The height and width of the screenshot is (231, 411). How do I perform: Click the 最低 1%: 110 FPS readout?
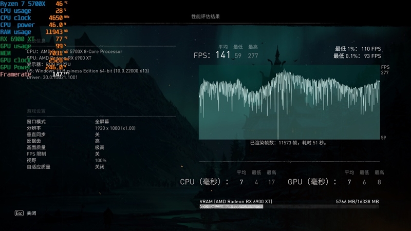(358, 49)
